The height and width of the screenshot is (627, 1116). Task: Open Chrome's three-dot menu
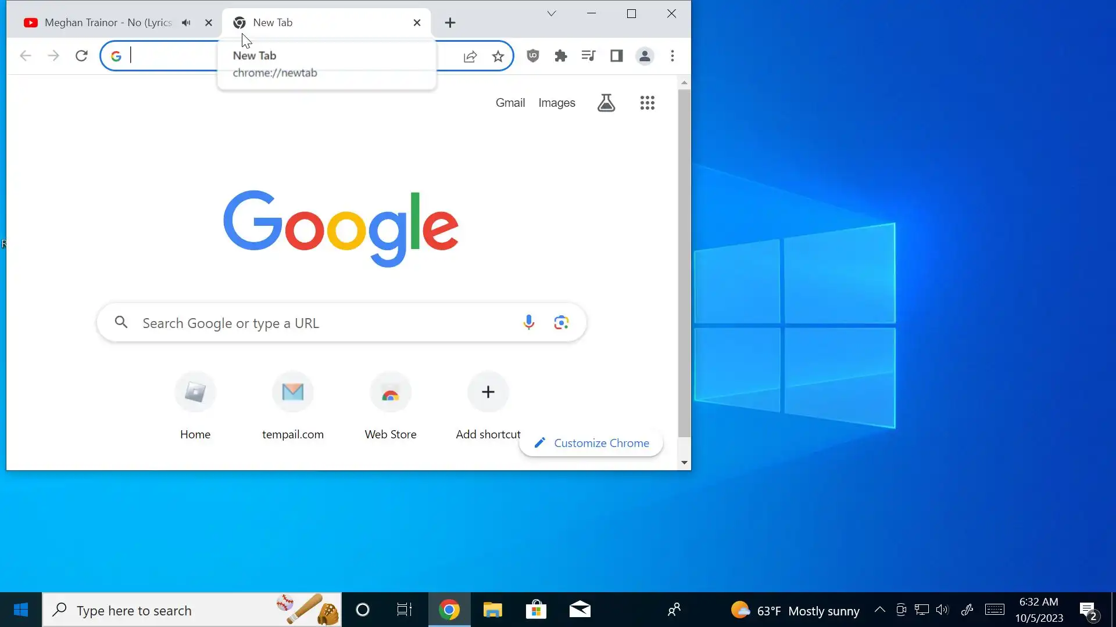click(x=673, y=56)
